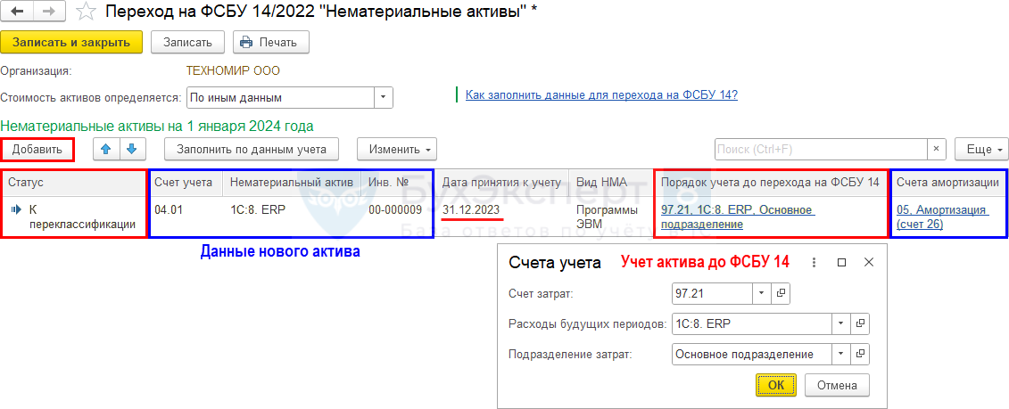This screenshot has width=1009, height=409.
Task: Open the Изменить menu
Action: pyautogui.click(x=396, y=150)
